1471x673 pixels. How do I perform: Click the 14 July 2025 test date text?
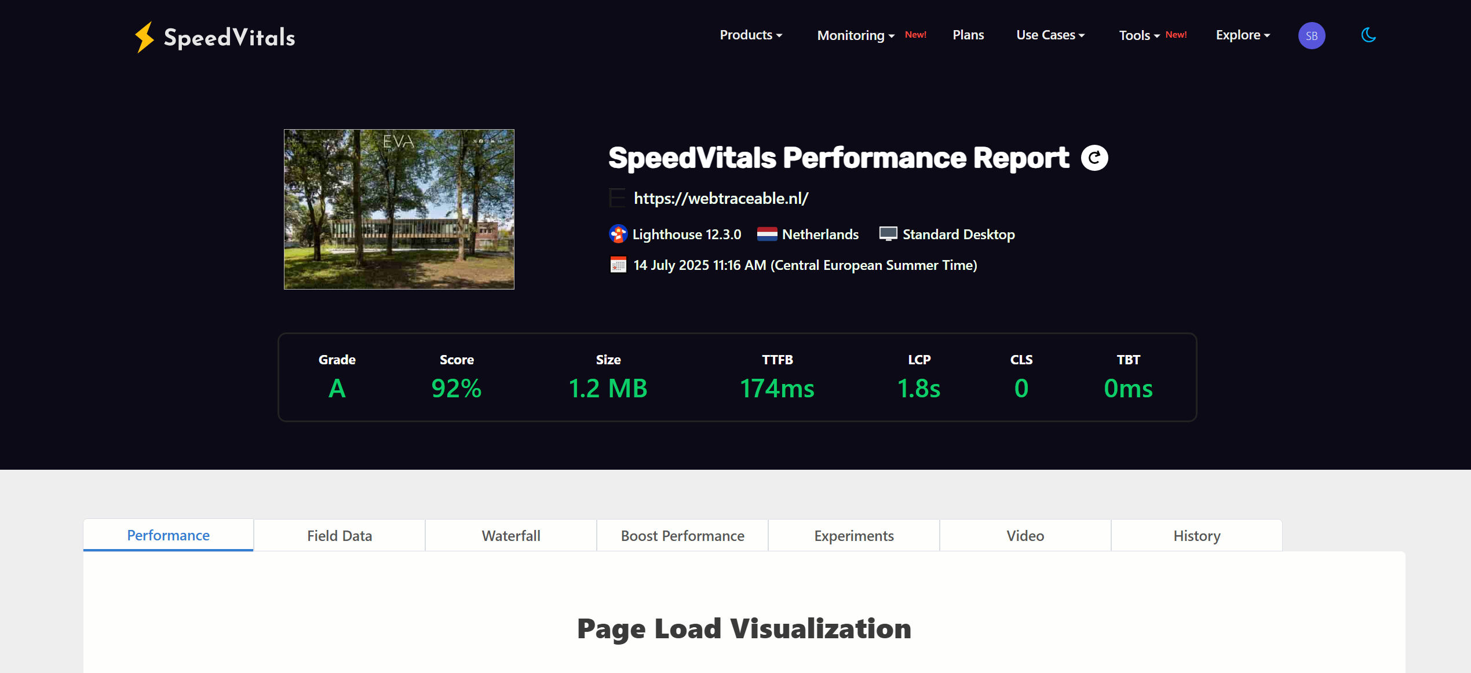click(x=805, y=265)
